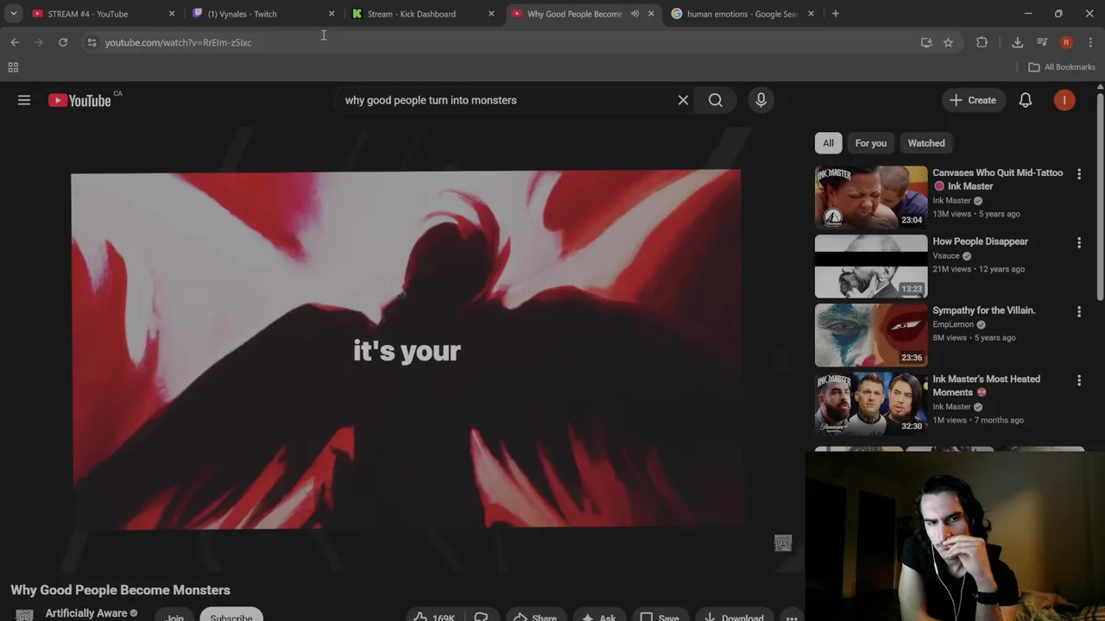Viewport: 1105px width, 621px height.
Task: Start voice search with microphone
Action: tap(761, 100)
